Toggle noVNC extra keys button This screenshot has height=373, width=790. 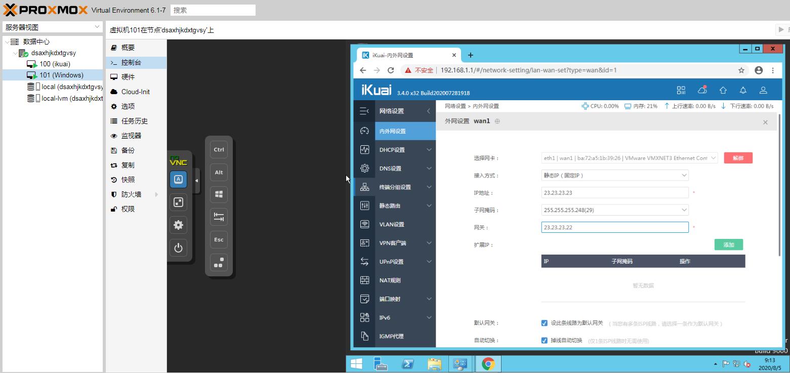tap(178, 179)
